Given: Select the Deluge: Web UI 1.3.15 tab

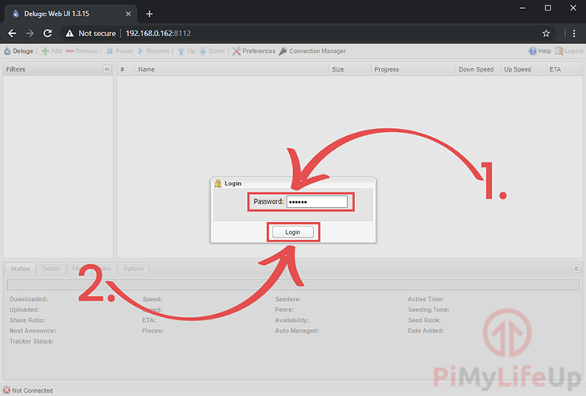Looking at the screenshot, I should pos(71,14).
